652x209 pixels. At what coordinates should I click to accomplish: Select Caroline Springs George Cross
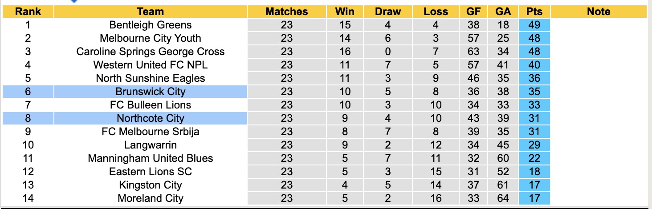coord(151,52)
